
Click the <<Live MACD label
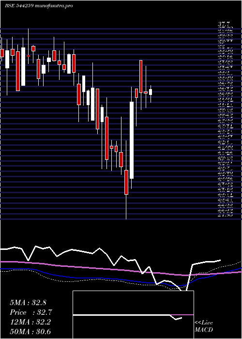point(204,326)
